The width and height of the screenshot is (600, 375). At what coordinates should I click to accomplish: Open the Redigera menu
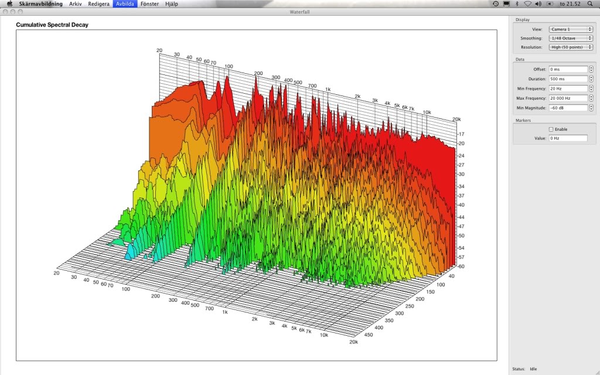[98, 4]
